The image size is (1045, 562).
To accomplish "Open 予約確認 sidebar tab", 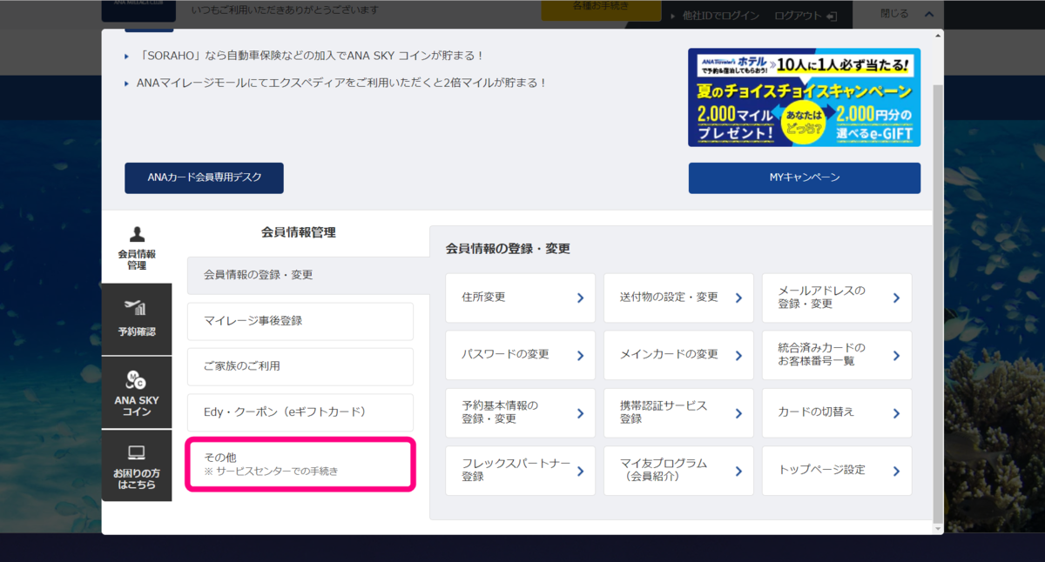I will (x=137, y=319).
